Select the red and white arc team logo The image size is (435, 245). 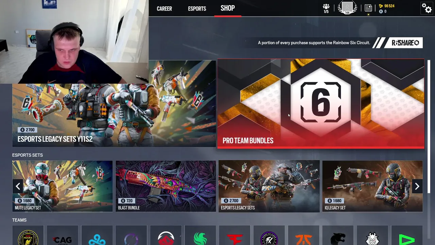[166, 235]
